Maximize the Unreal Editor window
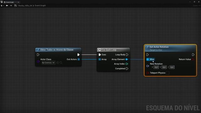This screenshot has height=113, width=201. coord(194,2)
